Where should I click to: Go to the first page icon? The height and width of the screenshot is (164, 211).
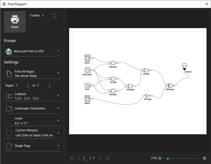click(71, 158)
